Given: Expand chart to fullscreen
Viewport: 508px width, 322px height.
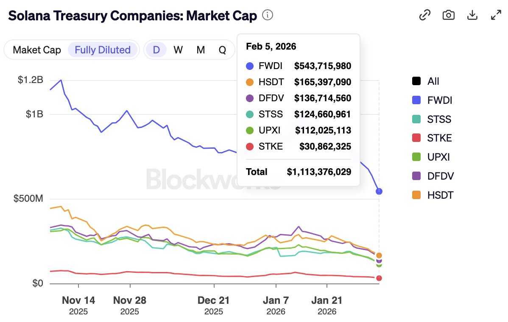Looking at the screenshot, I should [x=496, y=15].
